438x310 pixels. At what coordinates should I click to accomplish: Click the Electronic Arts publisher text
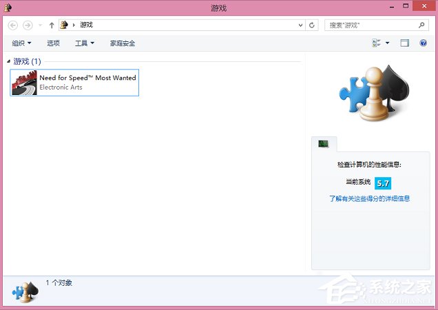[61, 87]
